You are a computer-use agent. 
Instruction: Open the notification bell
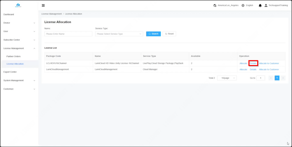click(x=260, y=6)
